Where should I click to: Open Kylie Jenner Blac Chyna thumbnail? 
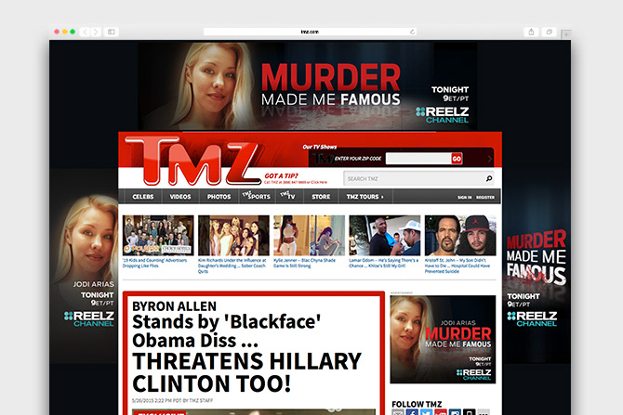(309, 235)
